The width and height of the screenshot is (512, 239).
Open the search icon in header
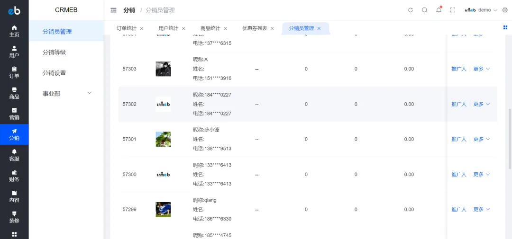click(424, 10)
